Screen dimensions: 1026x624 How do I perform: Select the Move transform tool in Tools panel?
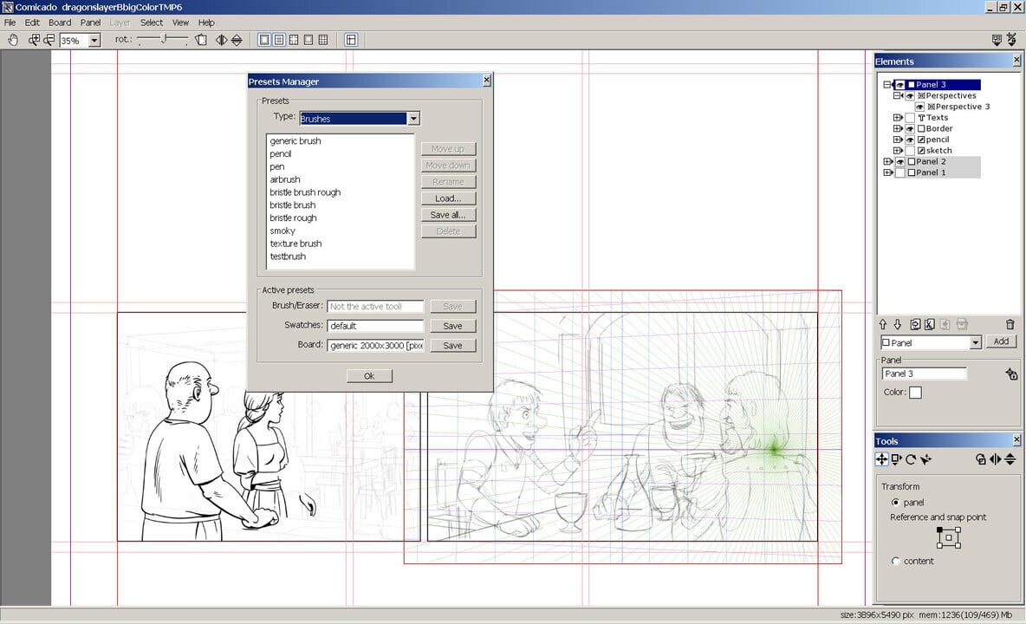pos(882,458)
